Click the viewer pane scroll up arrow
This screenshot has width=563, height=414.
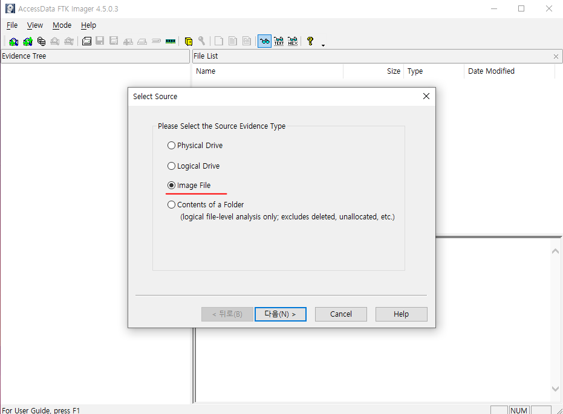point(555,251)
